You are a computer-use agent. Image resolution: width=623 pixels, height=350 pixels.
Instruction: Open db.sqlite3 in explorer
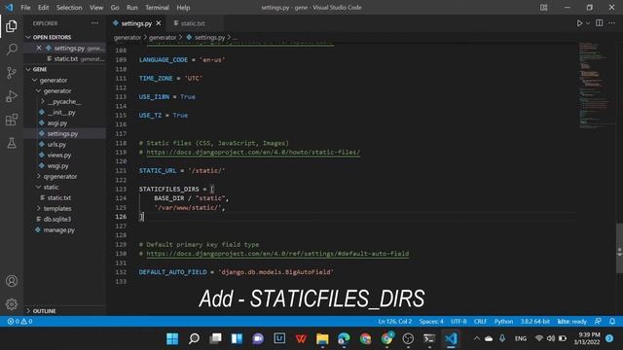click(56, 219)
